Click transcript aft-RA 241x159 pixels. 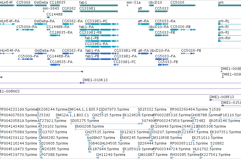(144, 21)
